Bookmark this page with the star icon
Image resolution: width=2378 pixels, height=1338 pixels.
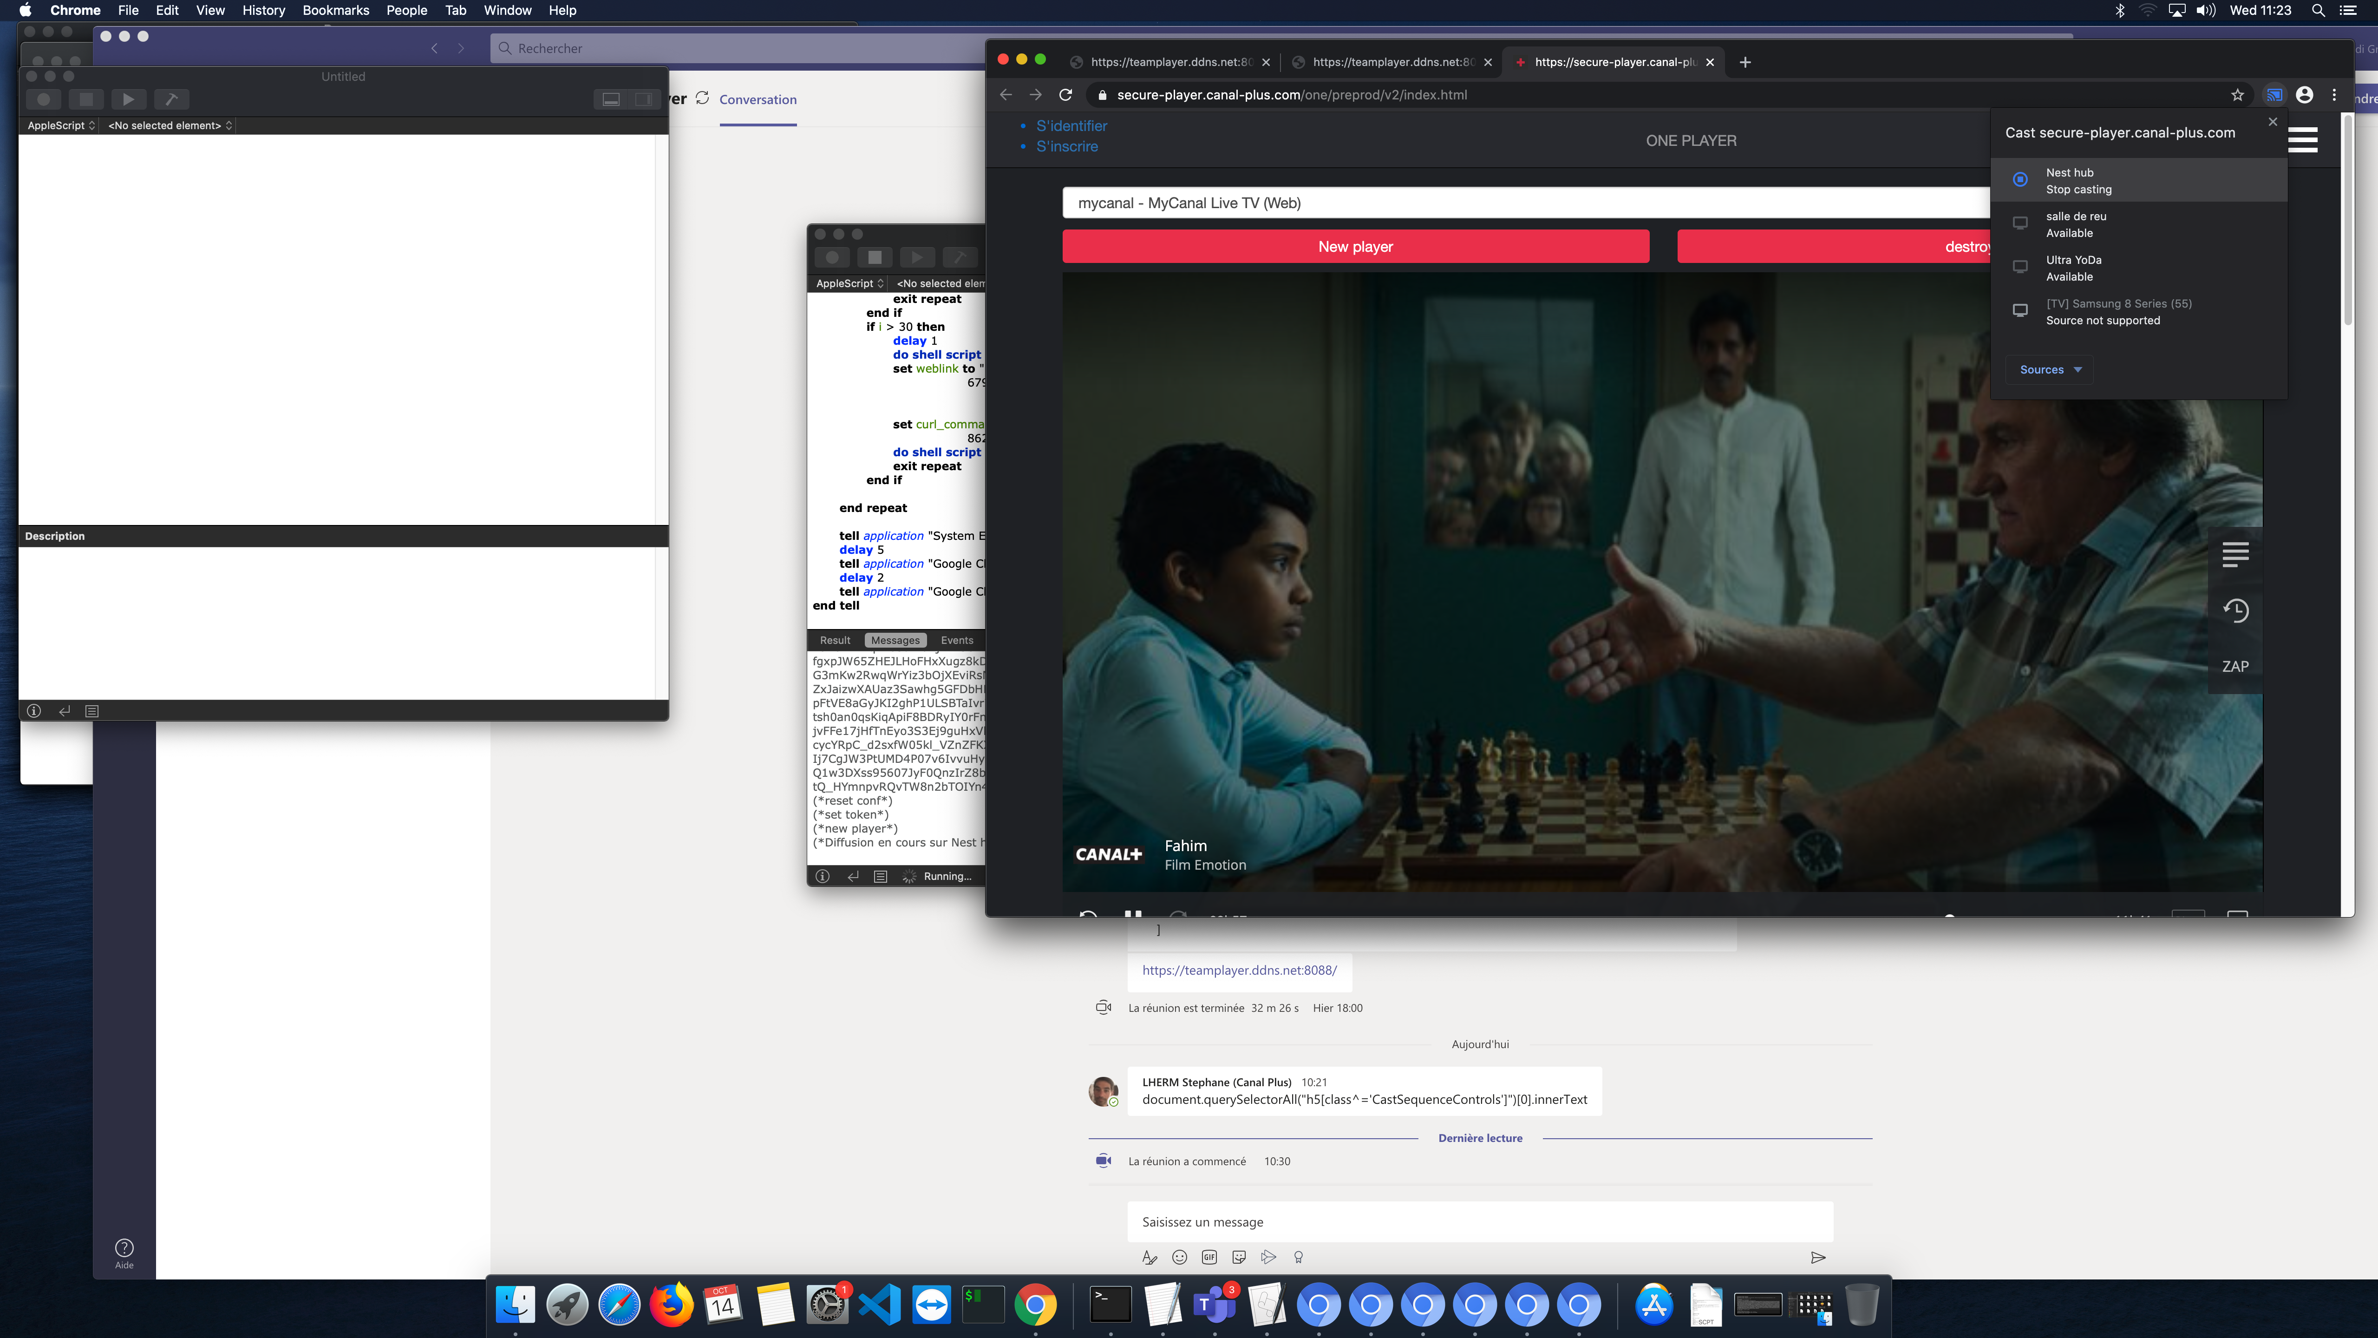[2237, 95]
